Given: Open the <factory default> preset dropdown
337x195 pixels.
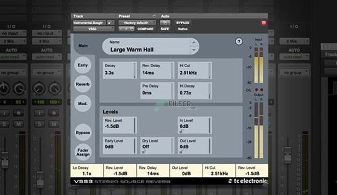Looking at the screenshot, I should click(137, 23).
